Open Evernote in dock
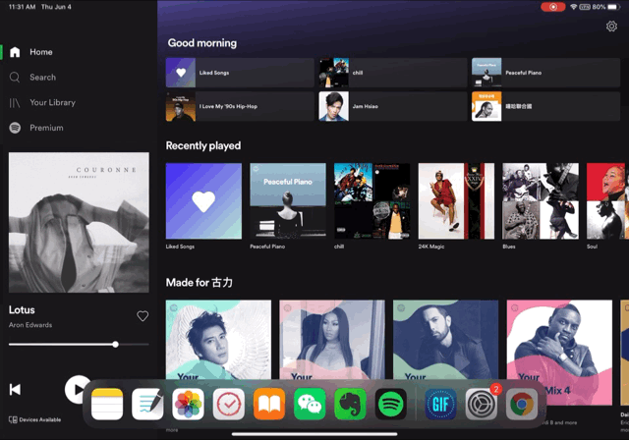Image resolution: width=629 pixels, height=440 pixels. point(350,405)
